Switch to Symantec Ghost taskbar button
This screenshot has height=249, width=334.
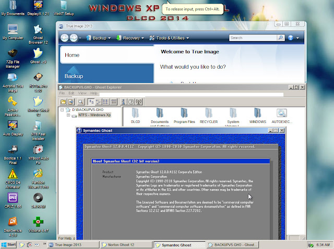click(180, 245)
